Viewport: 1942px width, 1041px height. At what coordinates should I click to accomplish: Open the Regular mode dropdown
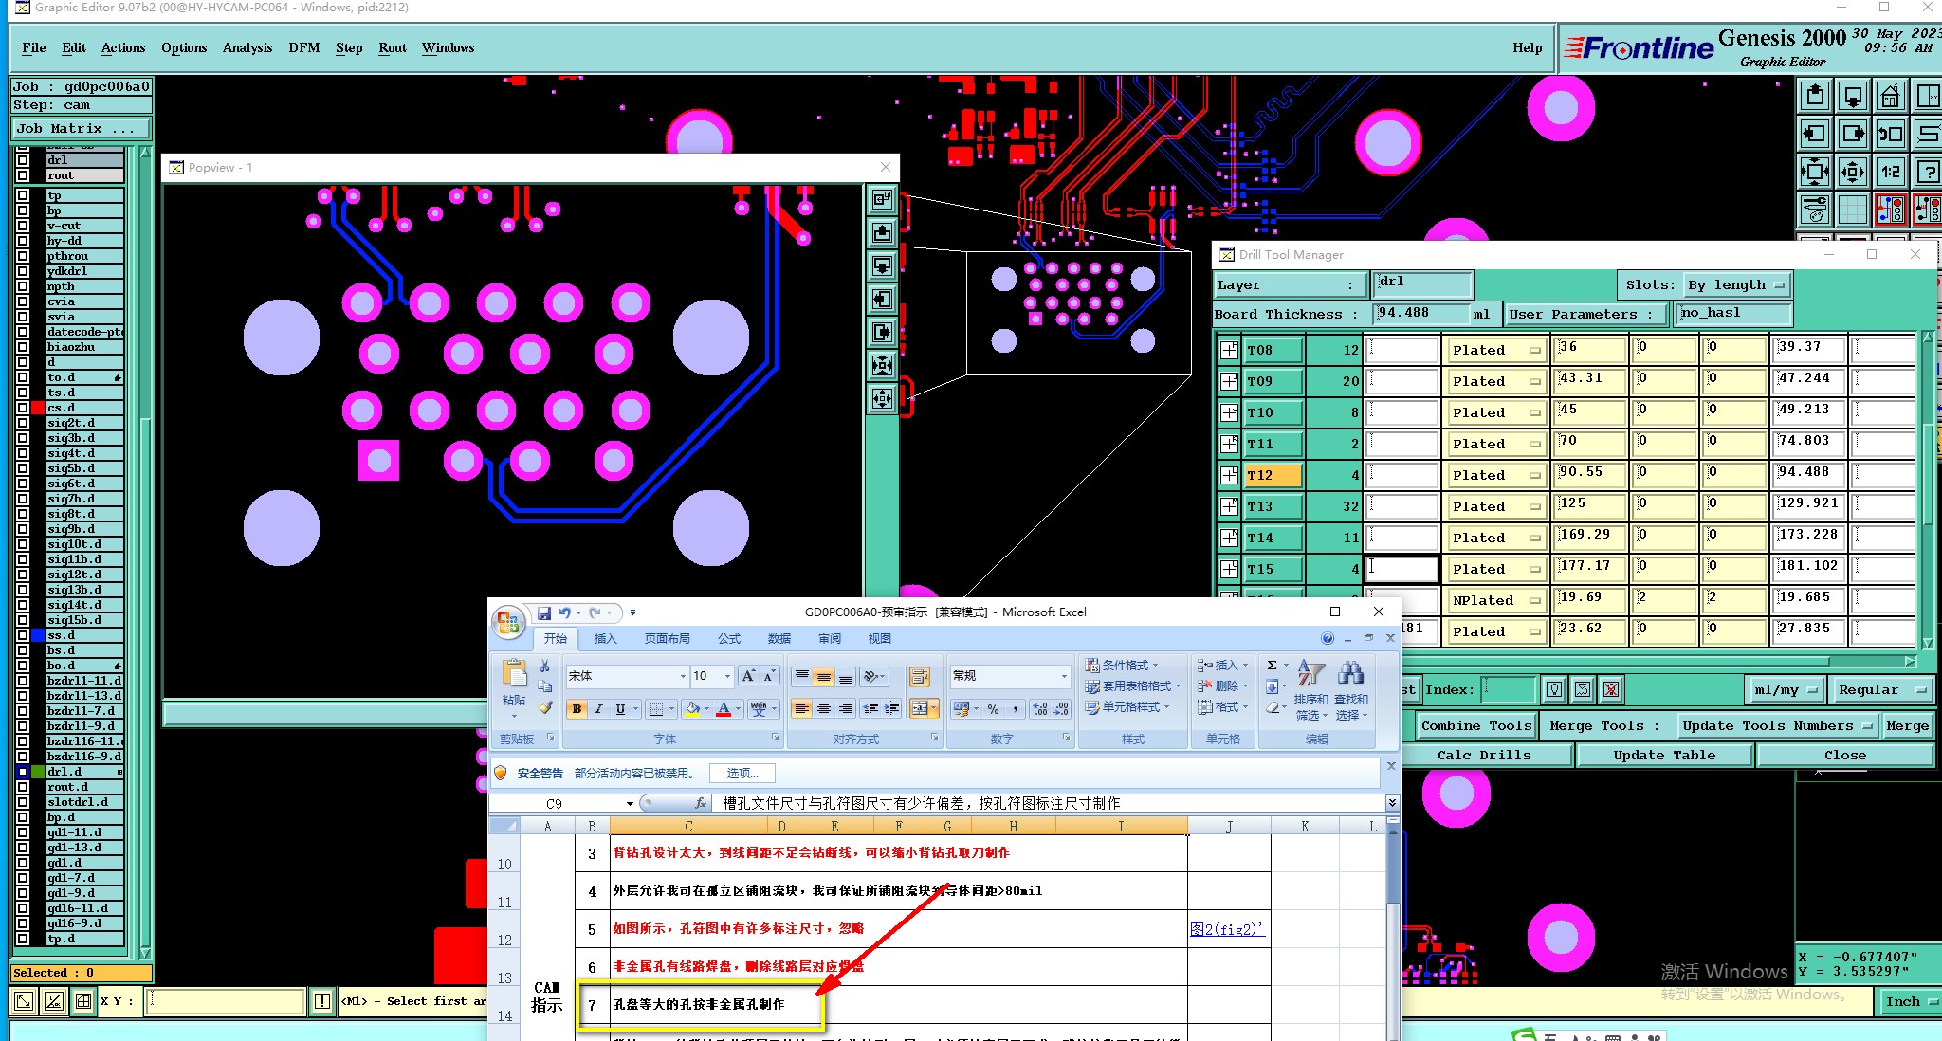[x=1881, y=689]
